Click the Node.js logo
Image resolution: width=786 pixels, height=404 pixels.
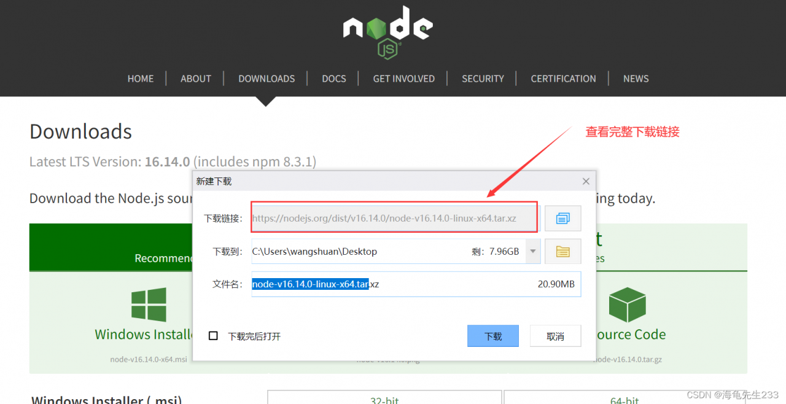(x=388, y=33)
